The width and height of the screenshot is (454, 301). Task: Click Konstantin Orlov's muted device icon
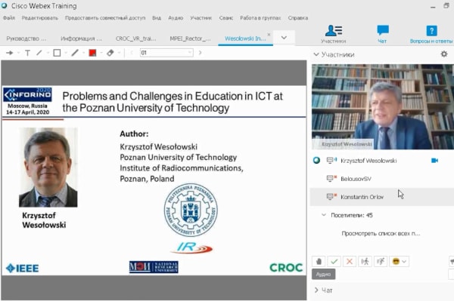tap(331, 197)
